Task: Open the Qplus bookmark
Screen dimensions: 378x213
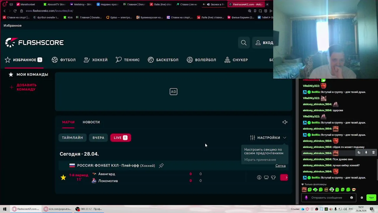Action: click(x=119, y=17)
